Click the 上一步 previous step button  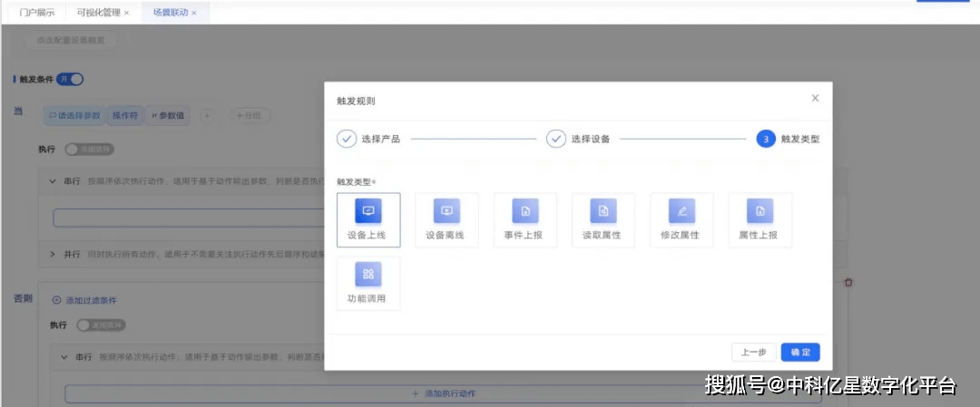[x=753, y=353]
